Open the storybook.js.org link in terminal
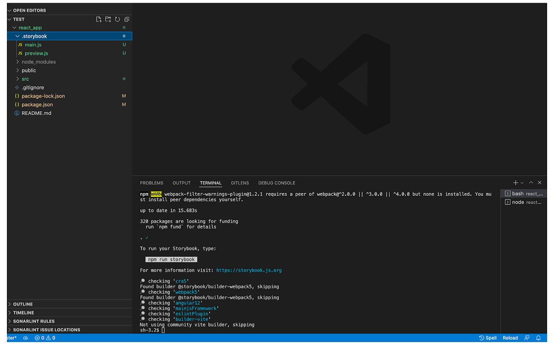554x343 pixels. click(249, 271)
